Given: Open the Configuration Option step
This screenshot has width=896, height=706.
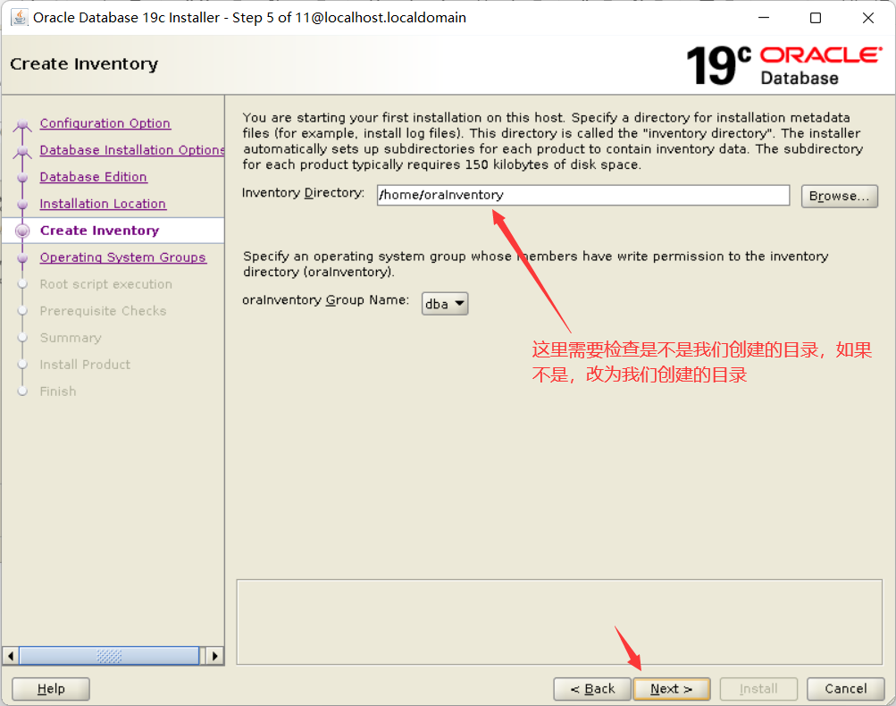Looking at the screenshot, I should pyautogui.click(x=105, y=123).
